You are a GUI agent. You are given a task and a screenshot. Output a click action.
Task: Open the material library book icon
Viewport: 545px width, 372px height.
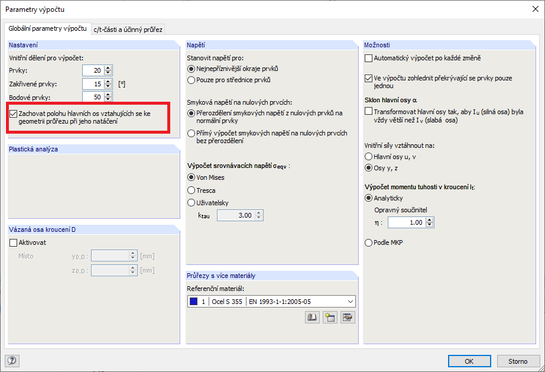click(x=312, y=317)
